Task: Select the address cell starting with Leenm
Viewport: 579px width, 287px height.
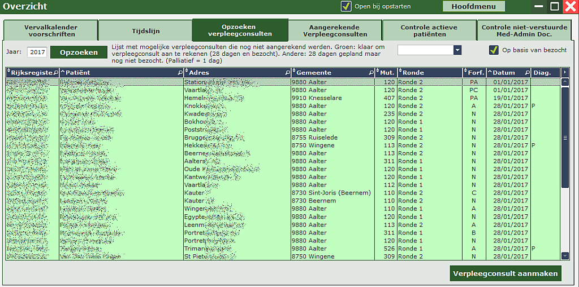Action: click(x=237, y=225)
